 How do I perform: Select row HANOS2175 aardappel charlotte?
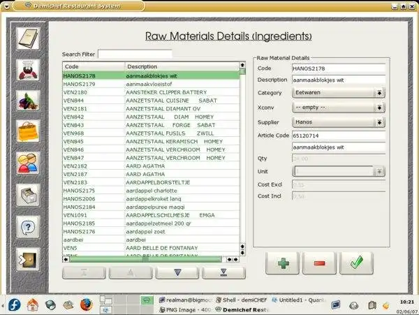pyautogui.click(x=151, y=191)
